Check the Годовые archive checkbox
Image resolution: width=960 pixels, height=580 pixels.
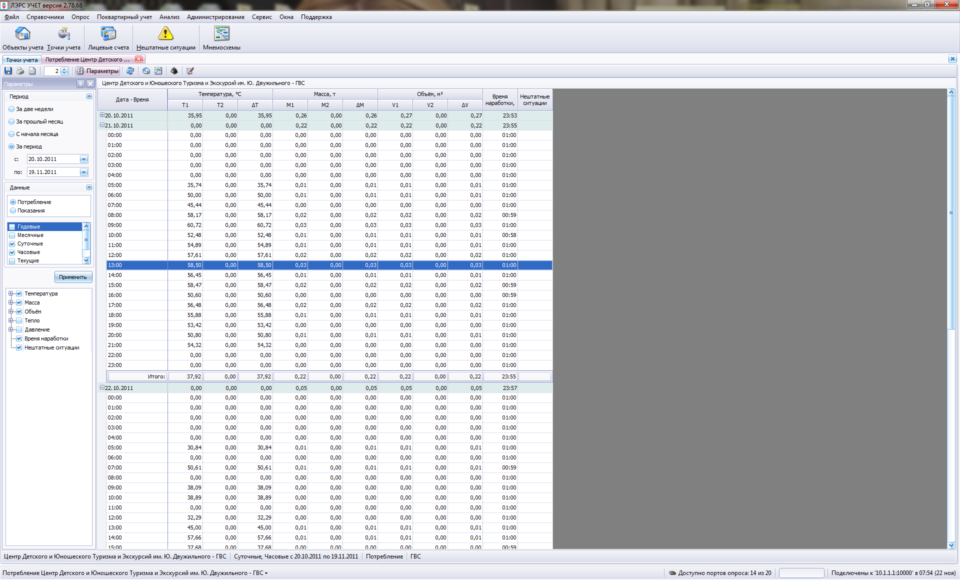click(12, 226)
